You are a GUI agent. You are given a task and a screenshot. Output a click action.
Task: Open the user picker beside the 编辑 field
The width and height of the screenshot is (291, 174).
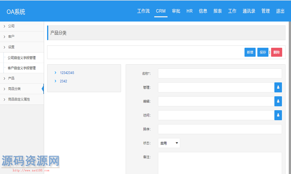pyautogui.click(x=278, y=101)
